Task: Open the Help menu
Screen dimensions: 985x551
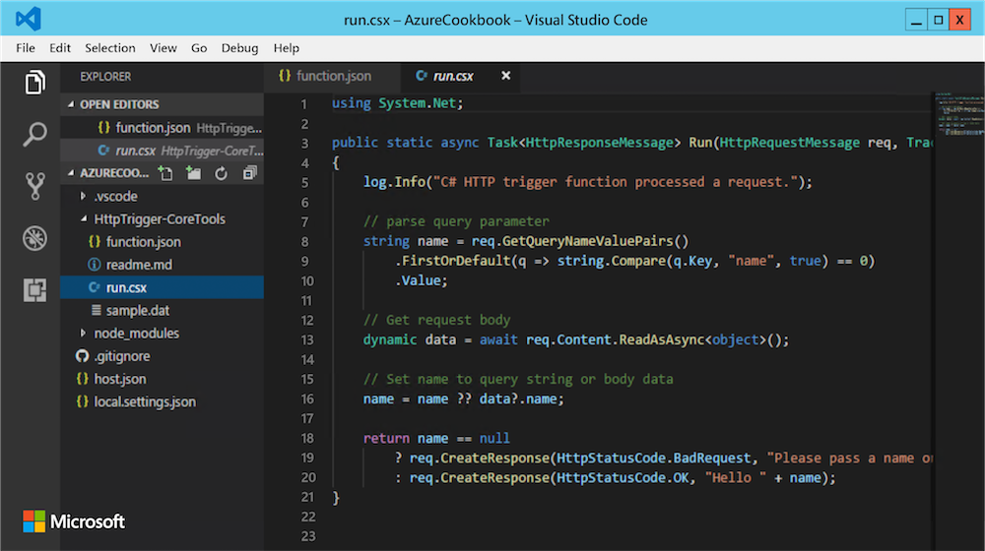Action: [x=287, y=48]
